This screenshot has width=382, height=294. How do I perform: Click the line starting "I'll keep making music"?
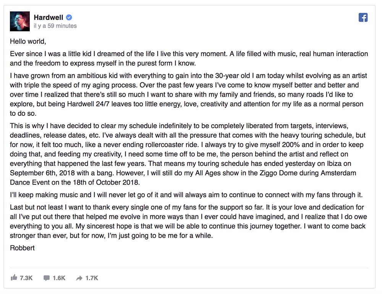pyautogui.click(x=186, y=195)
